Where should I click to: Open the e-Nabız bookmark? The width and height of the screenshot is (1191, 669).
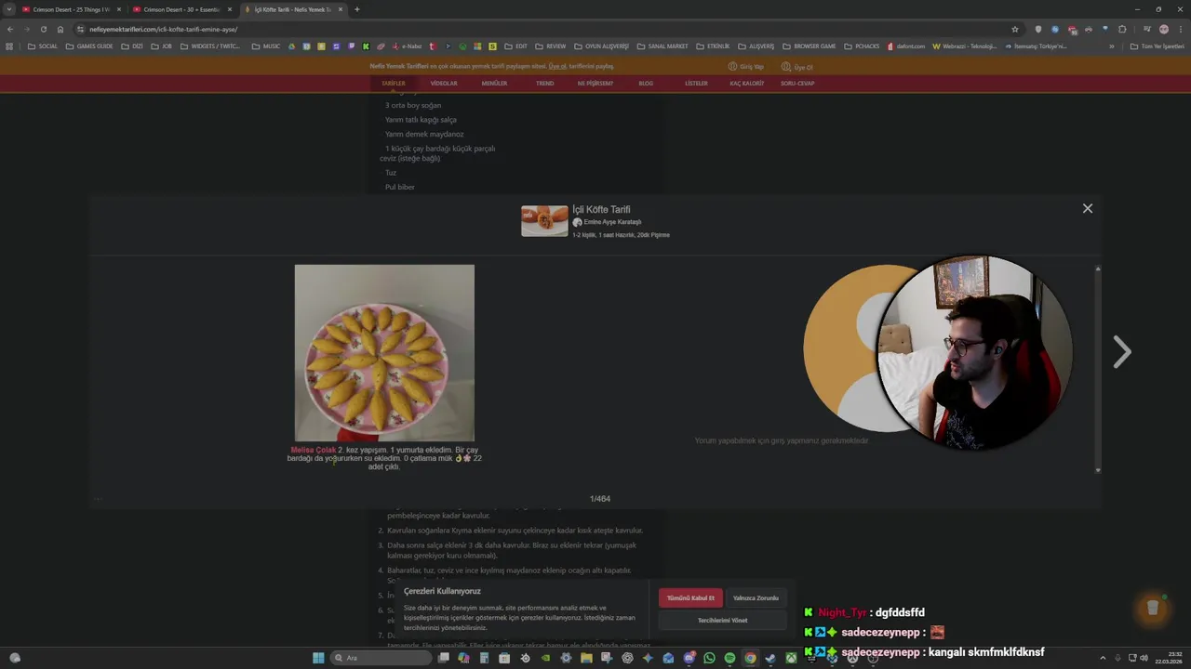(x=408, y=46)
